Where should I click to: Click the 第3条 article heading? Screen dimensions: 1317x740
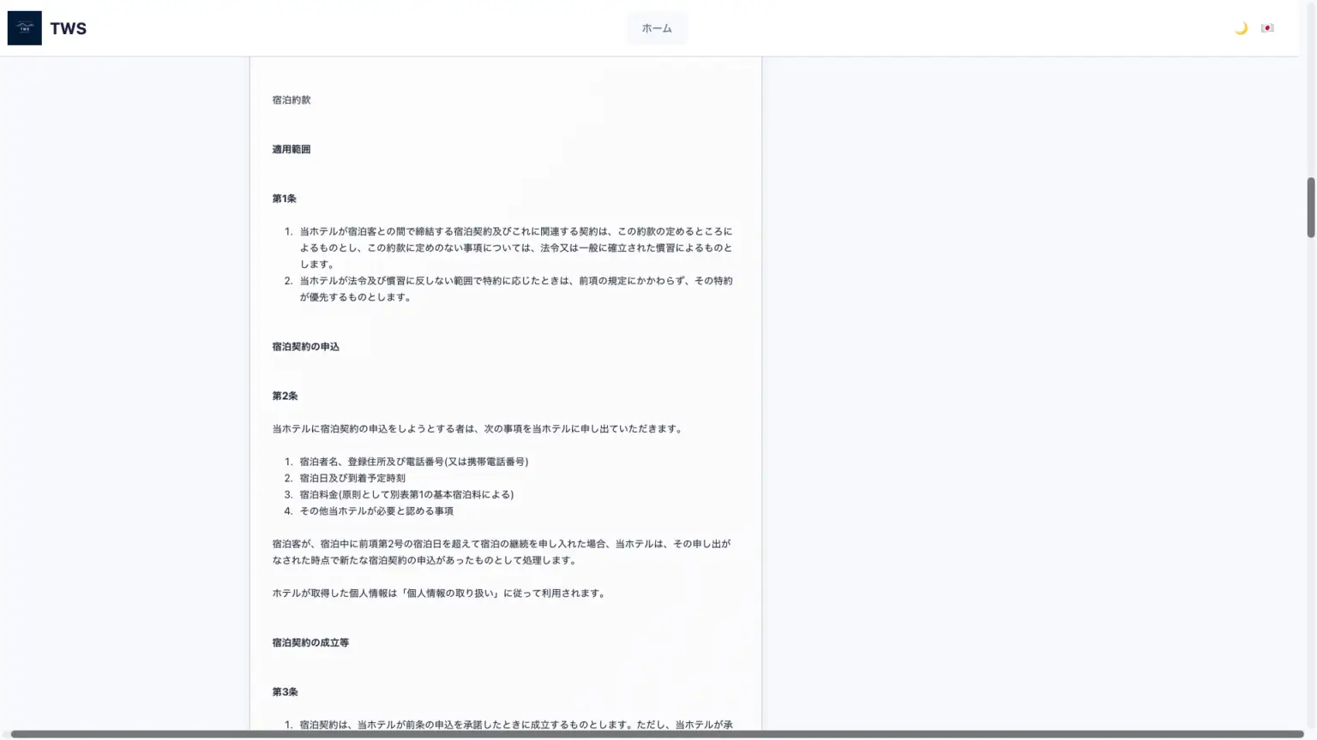click(x=286, y=692)
